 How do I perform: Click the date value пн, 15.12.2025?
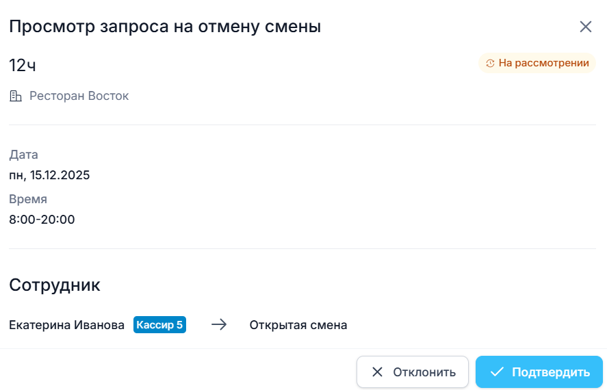pos(49,175)
